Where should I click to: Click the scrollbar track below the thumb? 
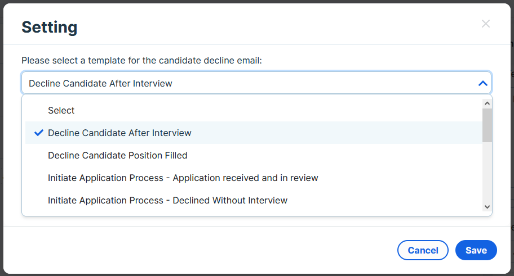point(487,172)
